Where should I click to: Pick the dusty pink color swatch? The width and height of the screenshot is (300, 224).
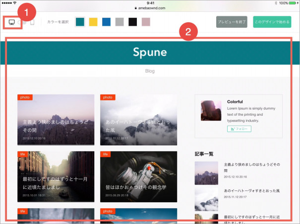pyautogui.click(x=146, y=22)
